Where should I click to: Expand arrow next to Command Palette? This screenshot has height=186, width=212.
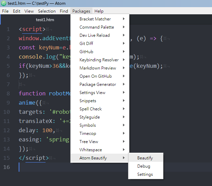pyautogui.click(x=124, y=27)
